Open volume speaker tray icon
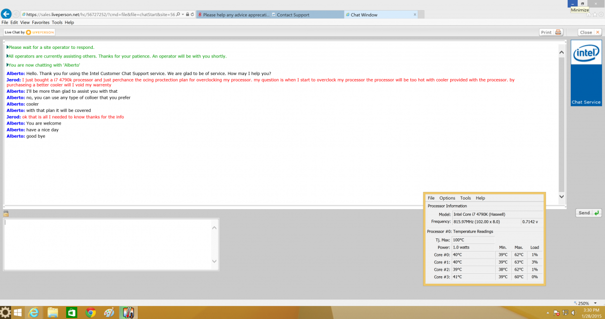 574,312
